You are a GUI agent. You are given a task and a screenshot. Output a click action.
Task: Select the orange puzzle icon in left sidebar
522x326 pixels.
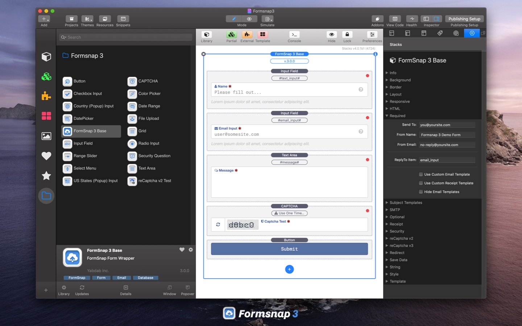(x=46, y=96)
